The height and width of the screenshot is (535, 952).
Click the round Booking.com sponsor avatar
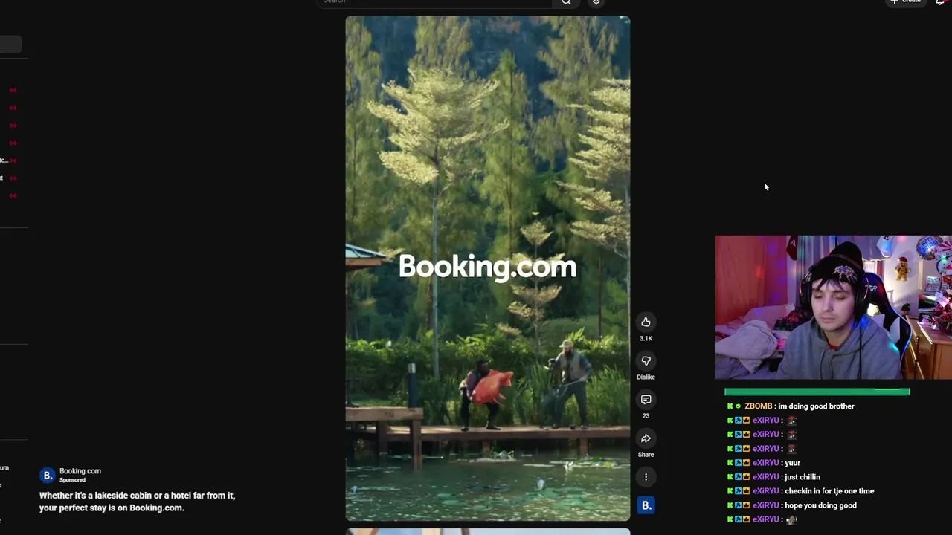point(48,475)
